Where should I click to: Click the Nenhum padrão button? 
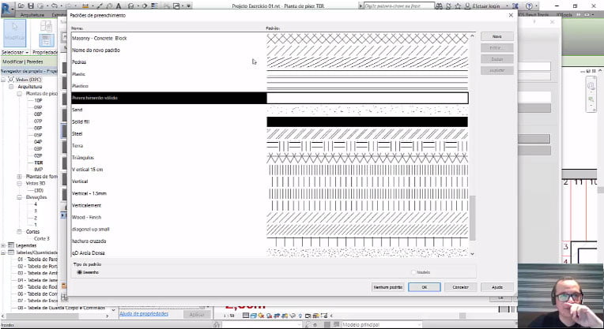388,287
